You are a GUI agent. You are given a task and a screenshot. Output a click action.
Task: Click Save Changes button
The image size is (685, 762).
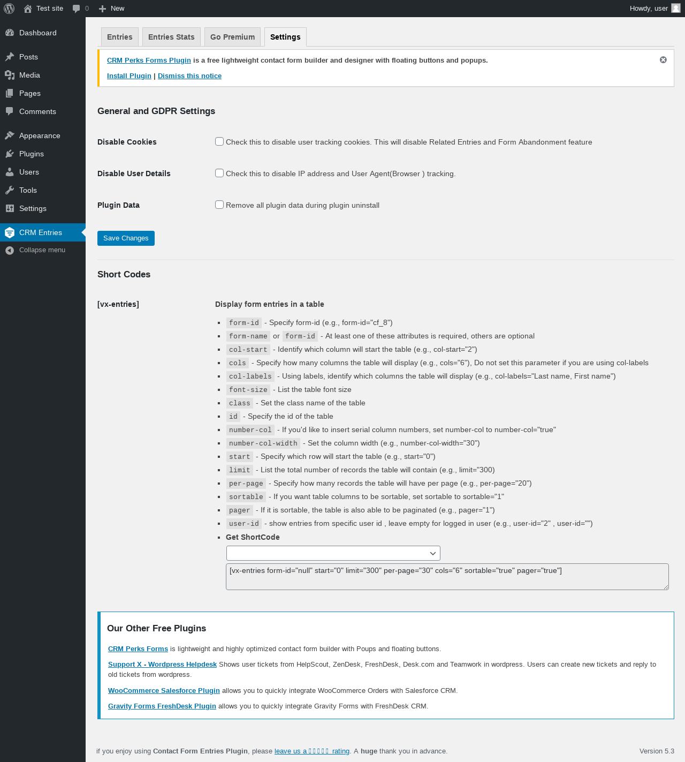126,238
